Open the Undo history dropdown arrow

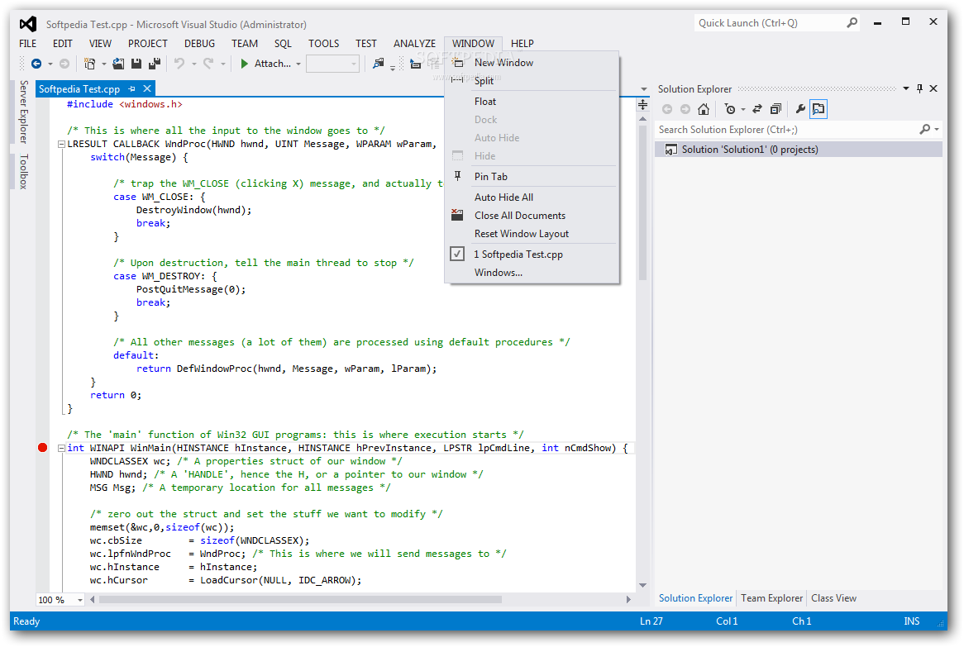(x=193, y=64)
